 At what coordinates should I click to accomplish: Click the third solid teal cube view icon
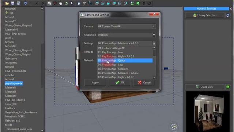[x=108, y=3]
